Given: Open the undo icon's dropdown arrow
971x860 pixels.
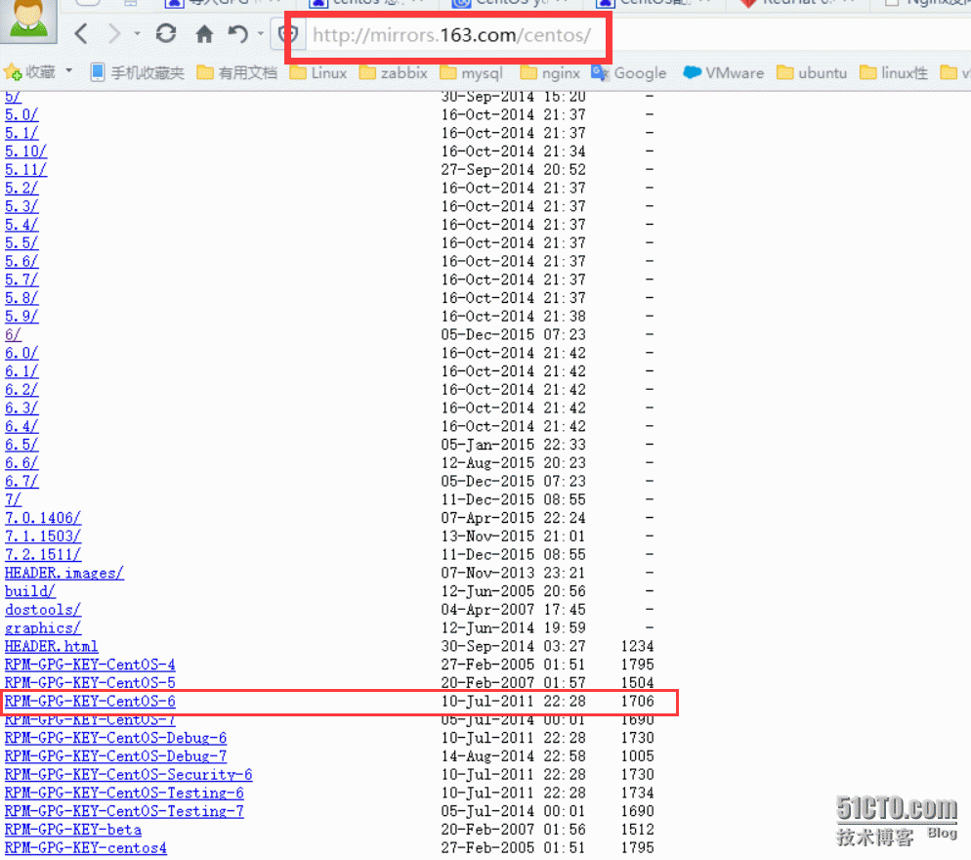Looking at the screenshot, I should pos(260,34).
